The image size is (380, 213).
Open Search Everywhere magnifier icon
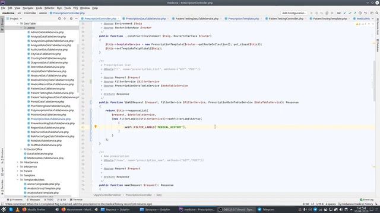pos(377,13)
